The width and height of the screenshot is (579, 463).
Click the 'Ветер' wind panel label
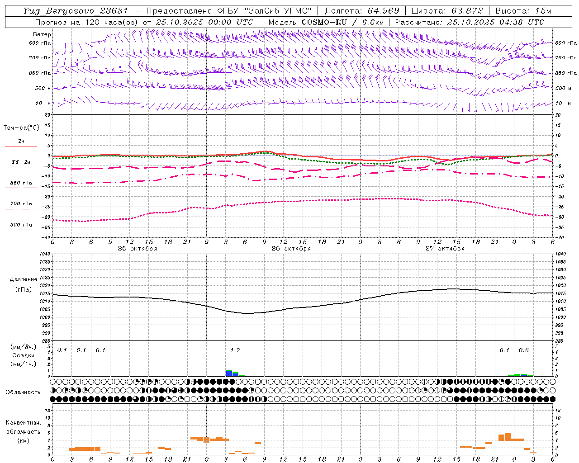pos(42,34)
